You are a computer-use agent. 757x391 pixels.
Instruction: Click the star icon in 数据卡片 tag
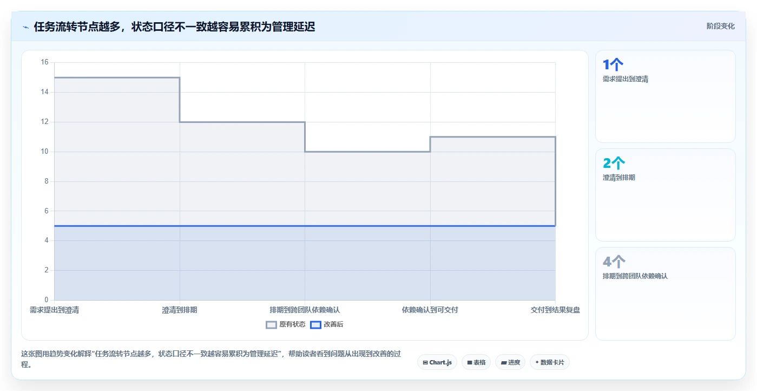[x=537, y=362]
